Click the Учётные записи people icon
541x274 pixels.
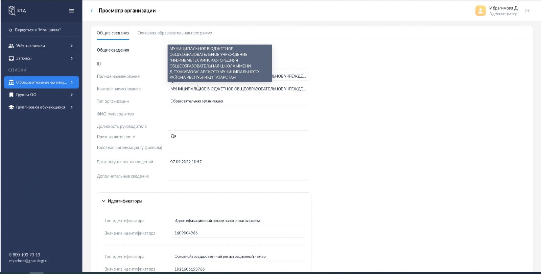coord(11,46)
